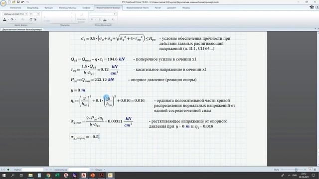Open the graduation cap learning resources icon
319x179 pixels.
(x=312, y=7)
